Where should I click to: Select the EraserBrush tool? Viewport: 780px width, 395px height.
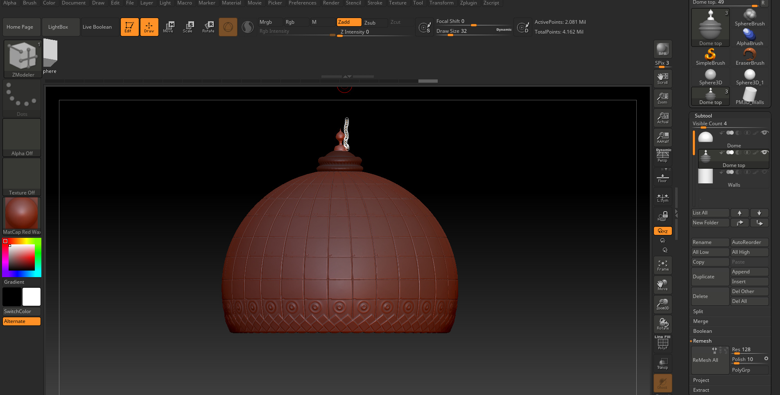point(750,57)
